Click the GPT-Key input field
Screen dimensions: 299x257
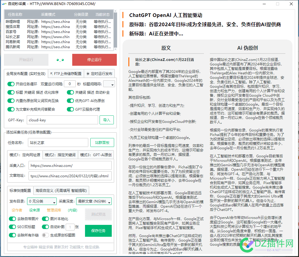(62, 120)
